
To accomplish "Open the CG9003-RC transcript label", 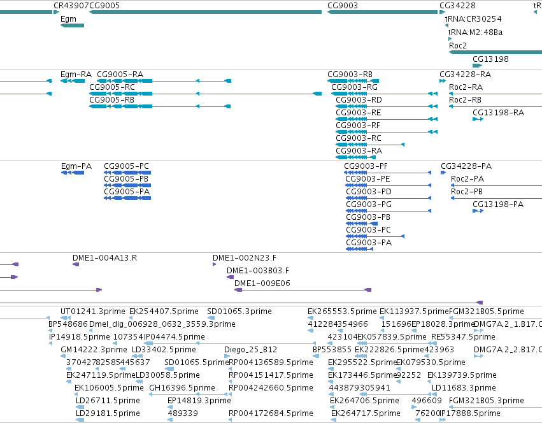I will 359,138.
